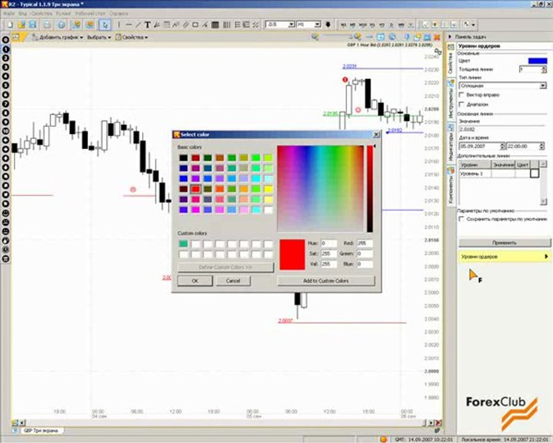
Task: Open 'Свойства' dropdown above chart
Action: coord(131,37)
